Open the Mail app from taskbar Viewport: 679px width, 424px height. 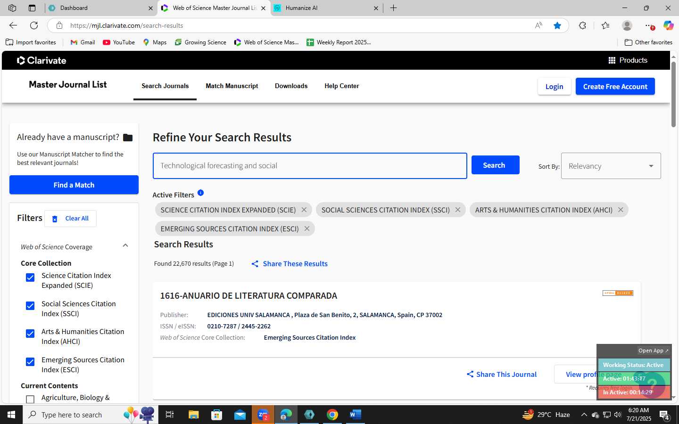[x=240, y=415]
